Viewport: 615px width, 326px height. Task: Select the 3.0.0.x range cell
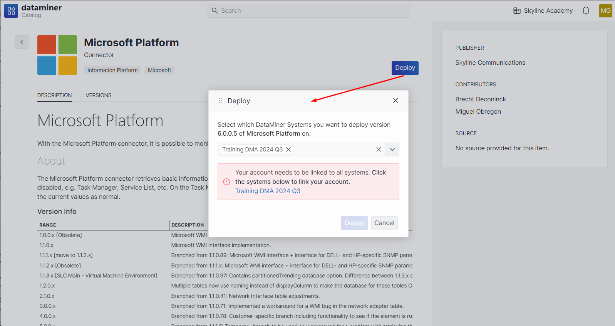[x=47, y=306]
